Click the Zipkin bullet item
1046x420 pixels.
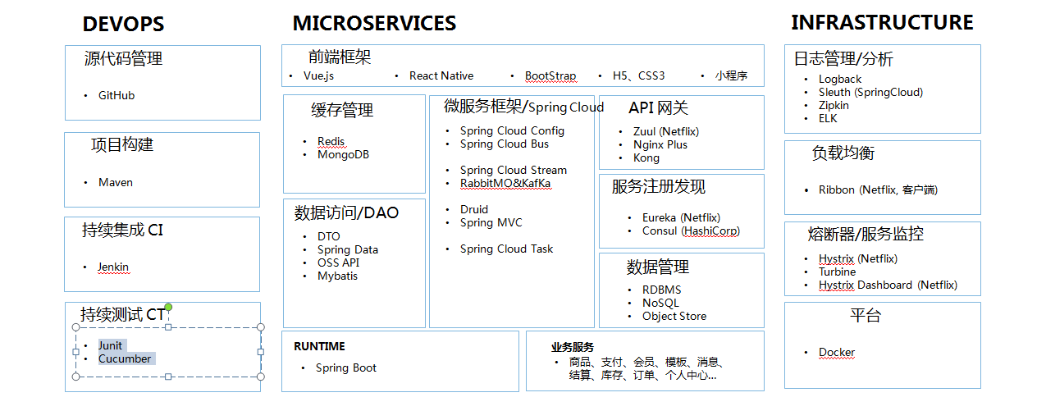click(x=834, y=105)
